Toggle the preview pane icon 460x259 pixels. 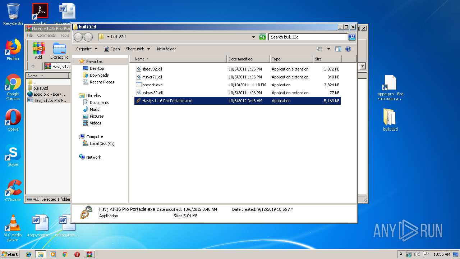pyautogui.click(x=338, y=49)
